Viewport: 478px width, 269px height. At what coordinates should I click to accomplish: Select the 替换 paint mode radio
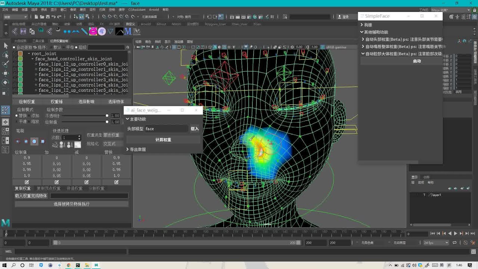point(17,116)
